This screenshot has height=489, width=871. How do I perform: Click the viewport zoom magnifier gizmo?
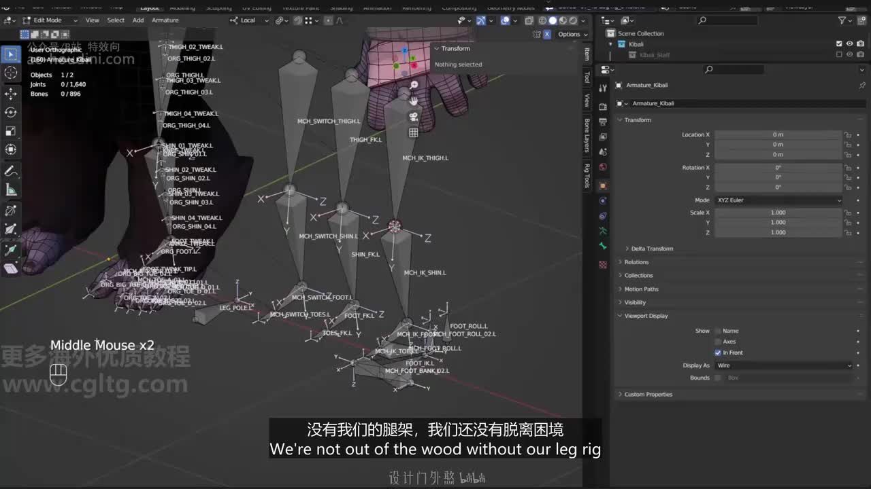[413, 85]
